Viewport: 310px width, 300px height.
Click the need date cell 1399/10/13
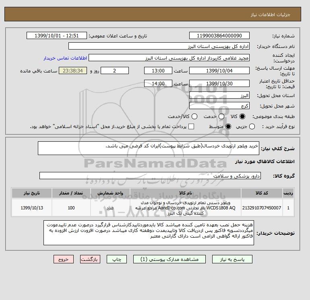(32, 208)
